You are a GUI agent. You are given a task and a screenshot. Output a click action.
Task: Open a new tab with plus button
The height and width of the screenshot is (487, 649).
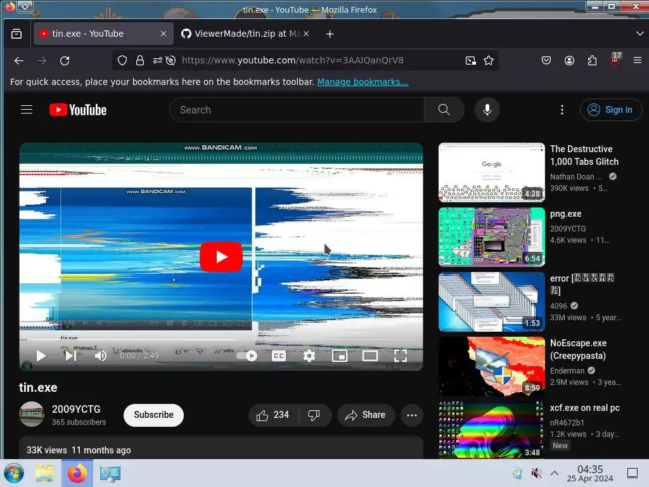(x=330, y=34)
